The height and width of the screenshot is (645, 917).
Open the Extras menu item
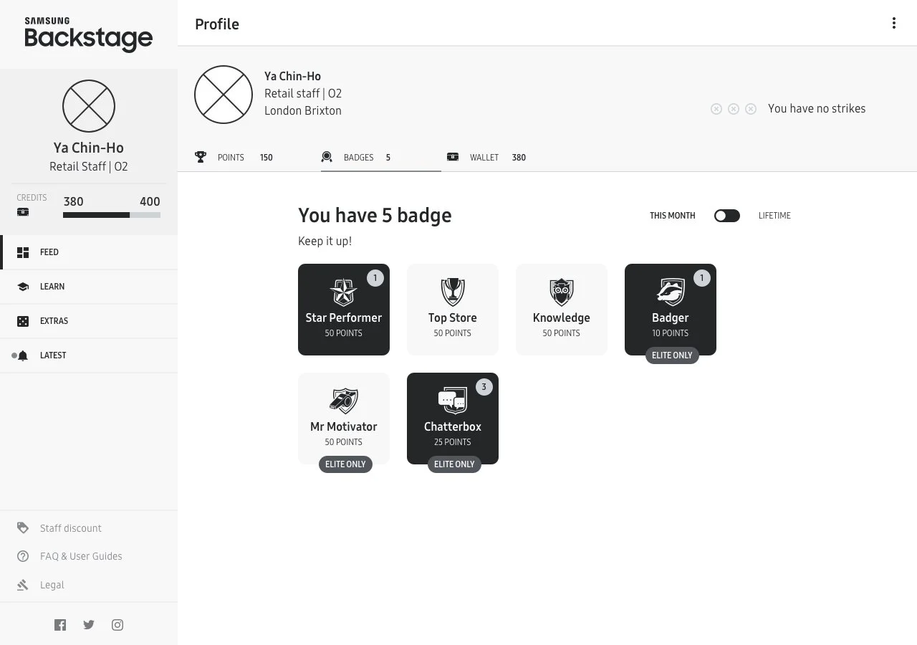pos(89,321)
